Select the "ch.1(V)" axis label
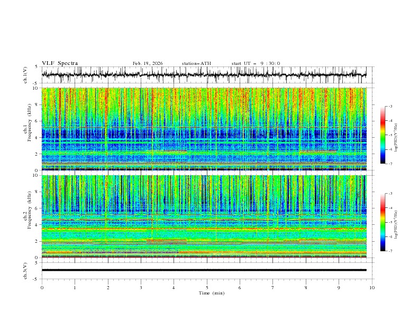Screen dimensions: 419x323 pos(25,75)
